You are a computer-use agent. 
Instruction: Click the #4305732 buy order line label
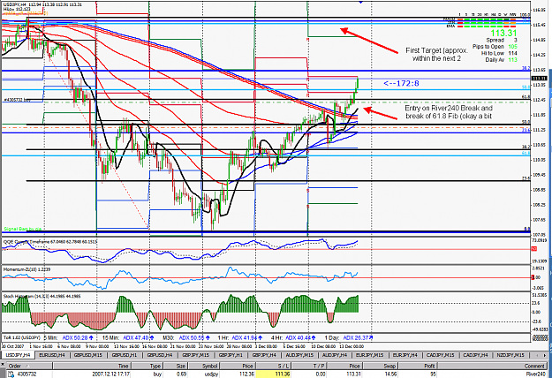(17, 100)
